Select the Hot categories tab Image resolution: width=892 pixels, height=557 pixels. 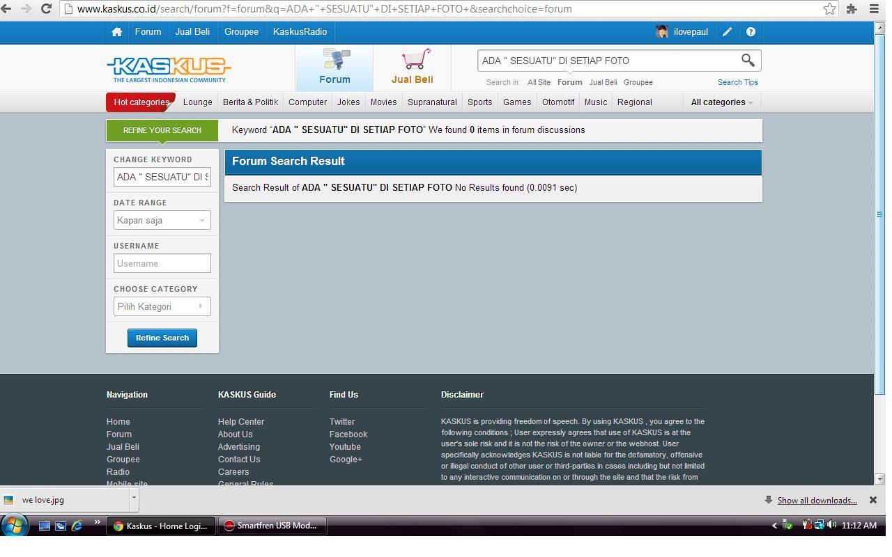141,102
